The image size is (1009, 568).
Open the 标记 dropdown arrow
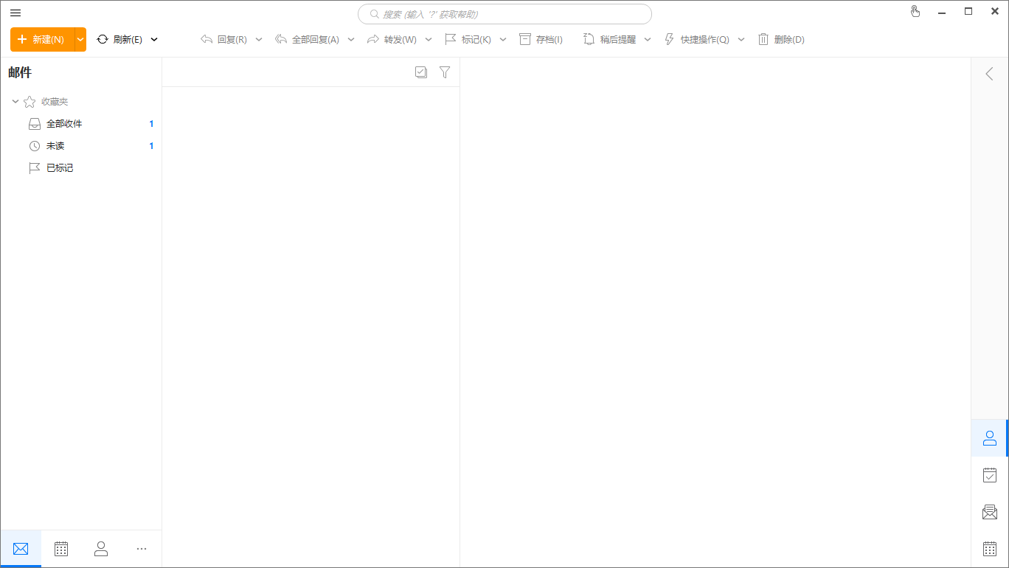click(503, 40)
